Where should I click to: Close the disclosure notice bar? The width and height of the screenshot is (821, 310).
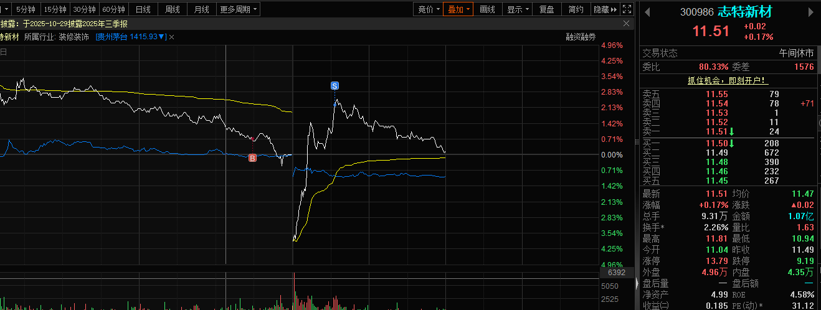(627, 24)
